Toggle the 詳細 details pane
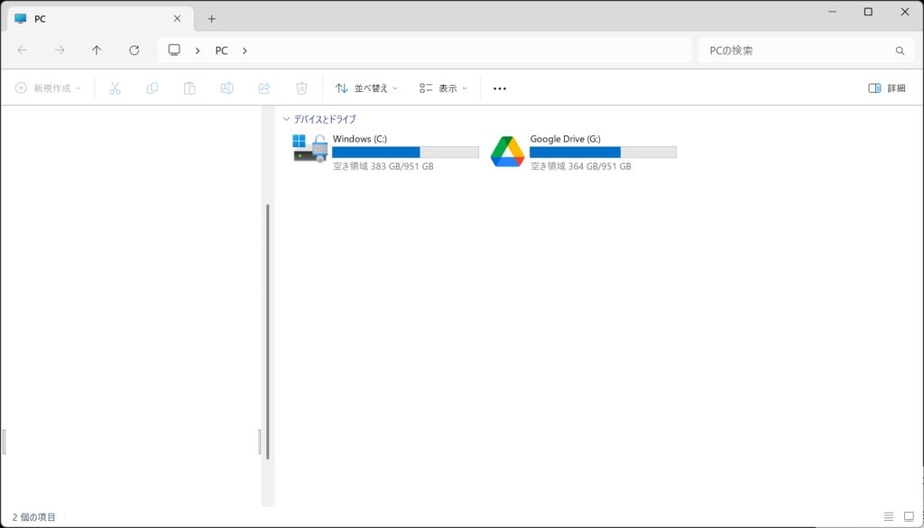 coord(886,88)
